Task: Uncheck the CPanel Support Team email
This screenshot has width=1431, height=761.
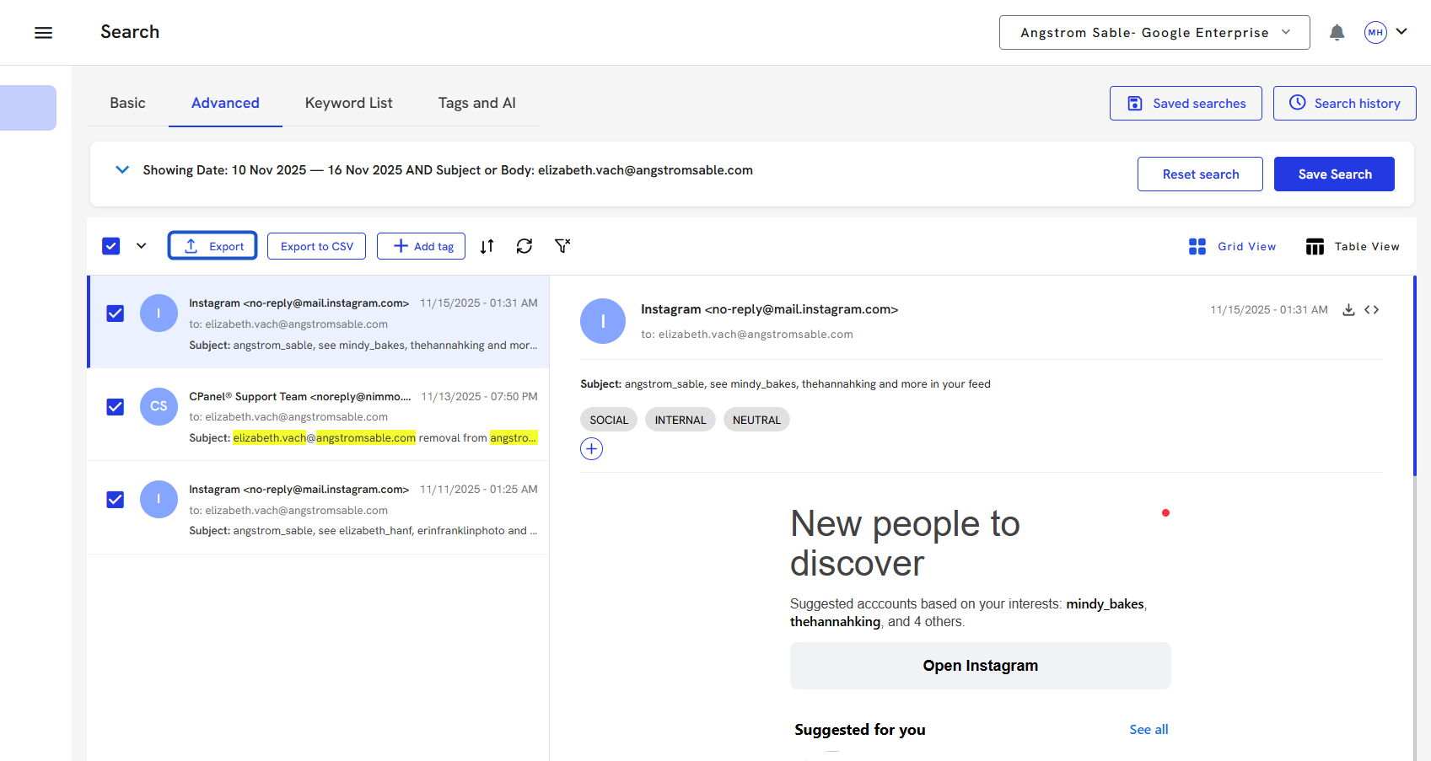Action: tap(116, 407)
